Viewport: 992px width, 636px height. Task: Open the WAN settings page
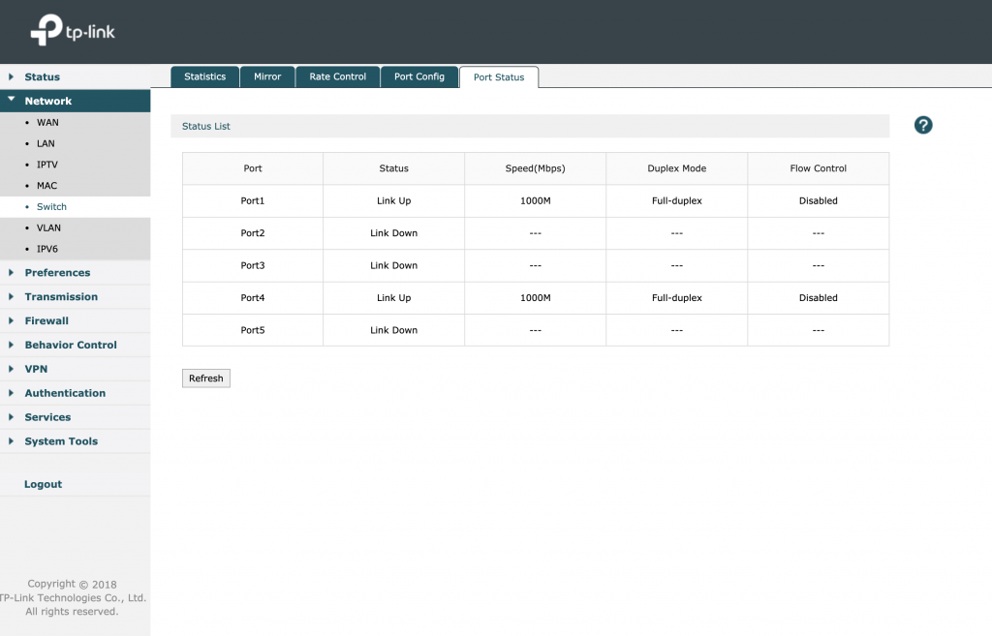pyautogui.click(x=47, y=123)
